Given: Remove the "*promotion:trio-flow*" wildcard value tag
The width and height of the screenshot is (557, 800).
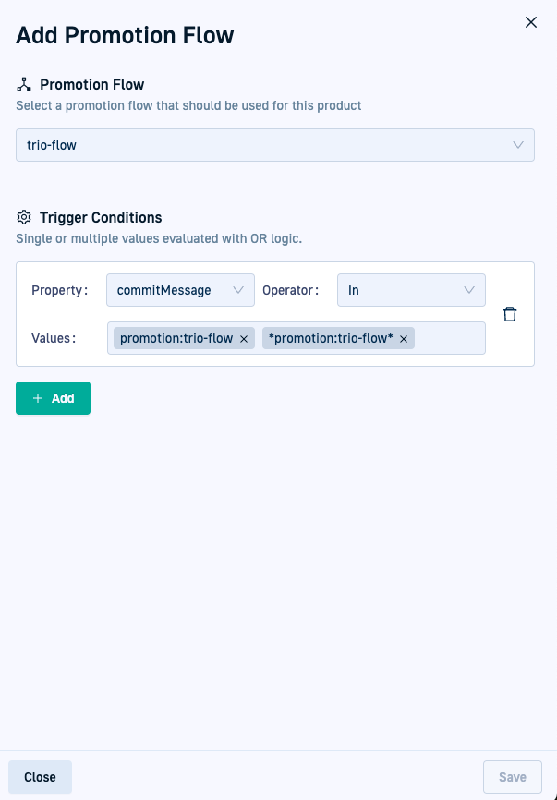Looking at the screenshot, I should point(404,339).
